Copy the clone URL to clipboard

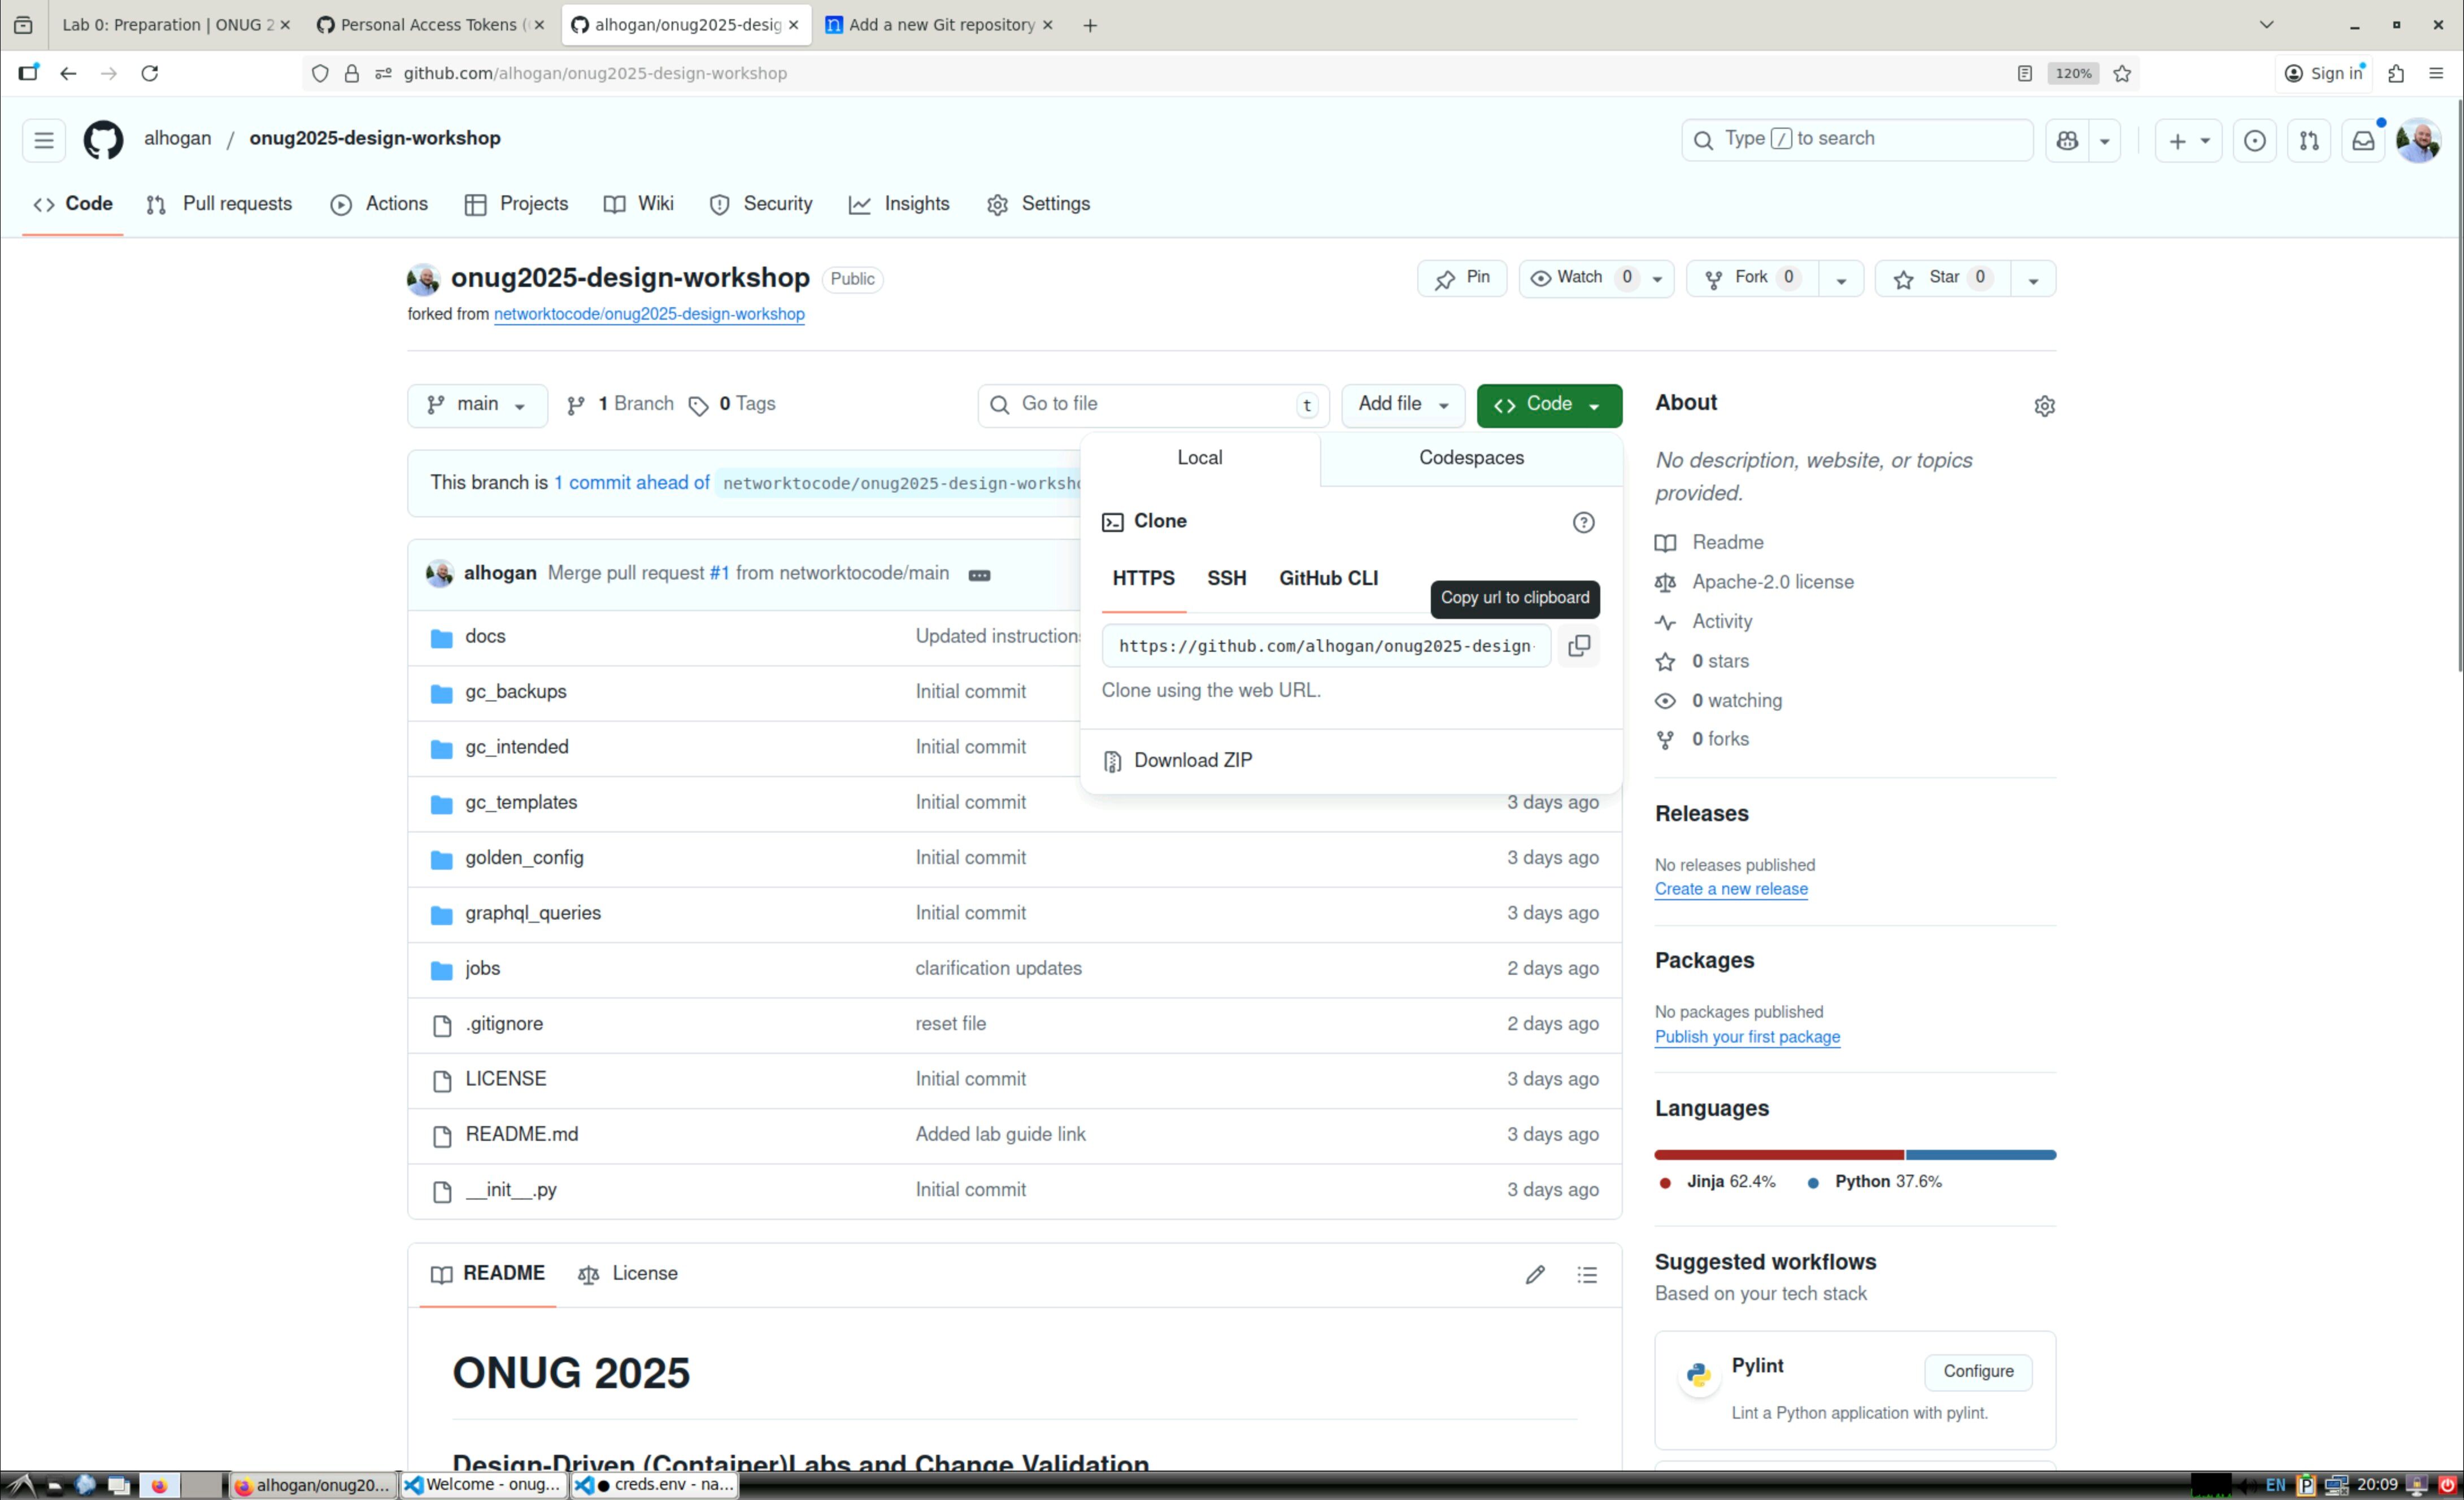pyautogui.click(x=1578, y=646)
